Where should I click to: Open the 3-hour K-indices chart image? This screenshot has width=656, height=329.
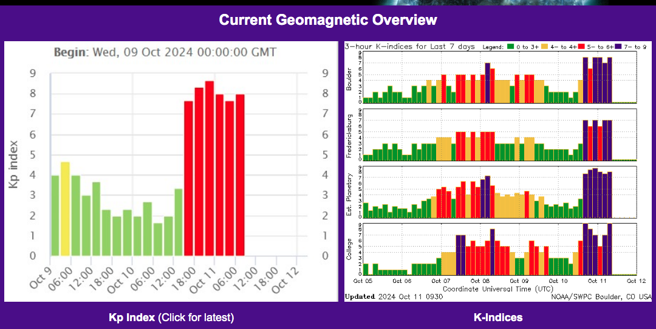pyautogui.click(x=498, y=171)
